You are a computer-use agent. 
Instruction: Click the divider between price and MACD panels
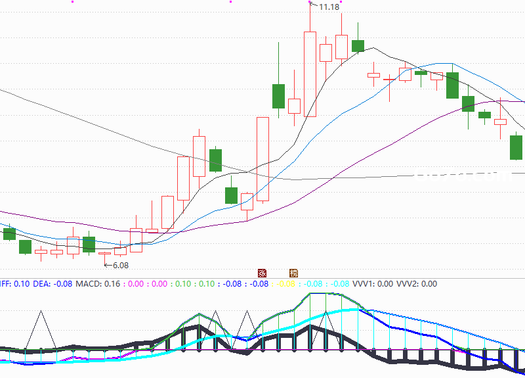click(262, 278)
